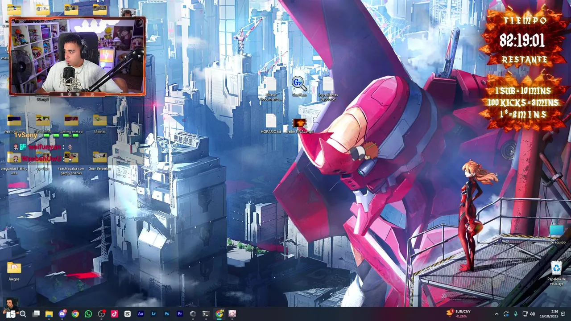Launch Adobe Lightroom from the taskbar
This screenshot has height=321, width=571.
click(x=154, y=314)
